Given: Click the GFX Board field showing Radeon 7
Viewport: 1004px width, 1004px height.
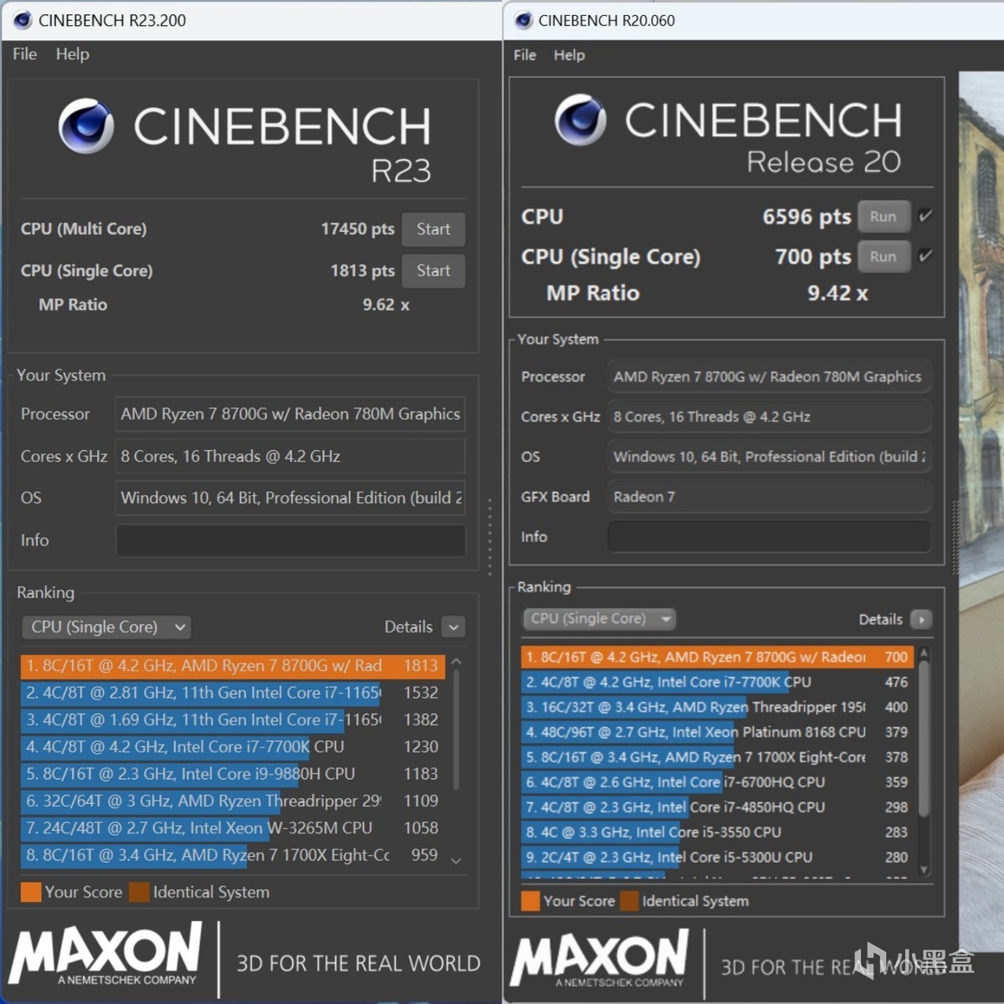Looking at the screenshot, I should (x=769, y=496).
